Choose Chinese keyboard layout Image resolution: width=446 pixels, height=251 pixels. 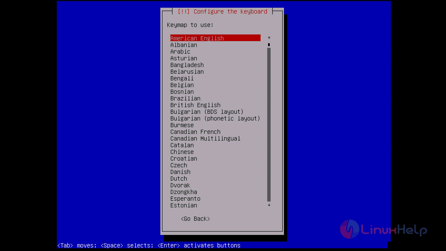(182, 152)
